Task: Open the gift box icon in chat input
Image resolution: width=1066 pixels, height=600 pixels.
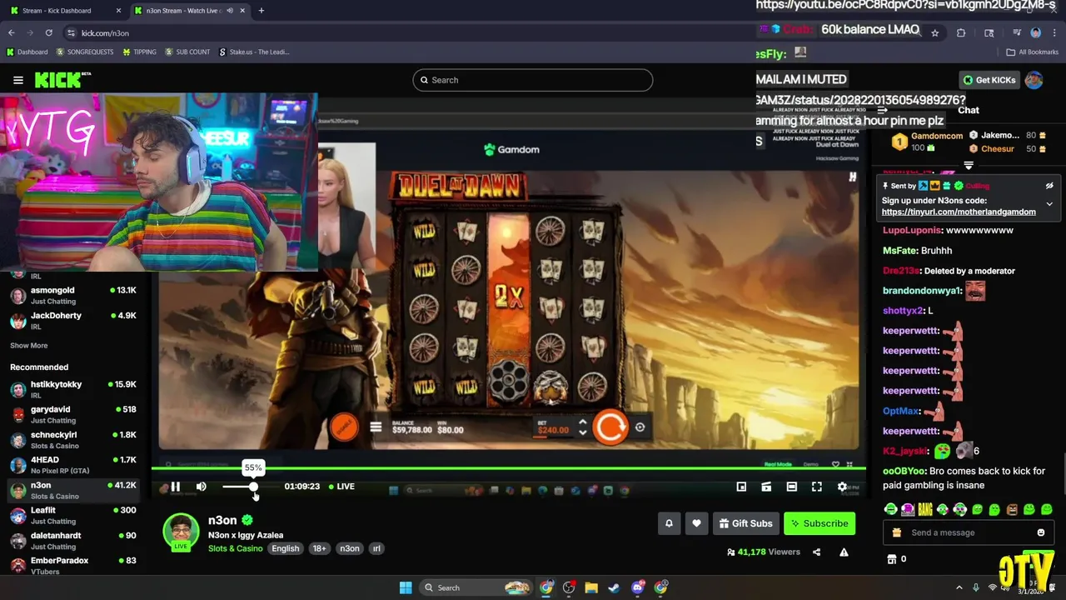Action: [896, 532]
